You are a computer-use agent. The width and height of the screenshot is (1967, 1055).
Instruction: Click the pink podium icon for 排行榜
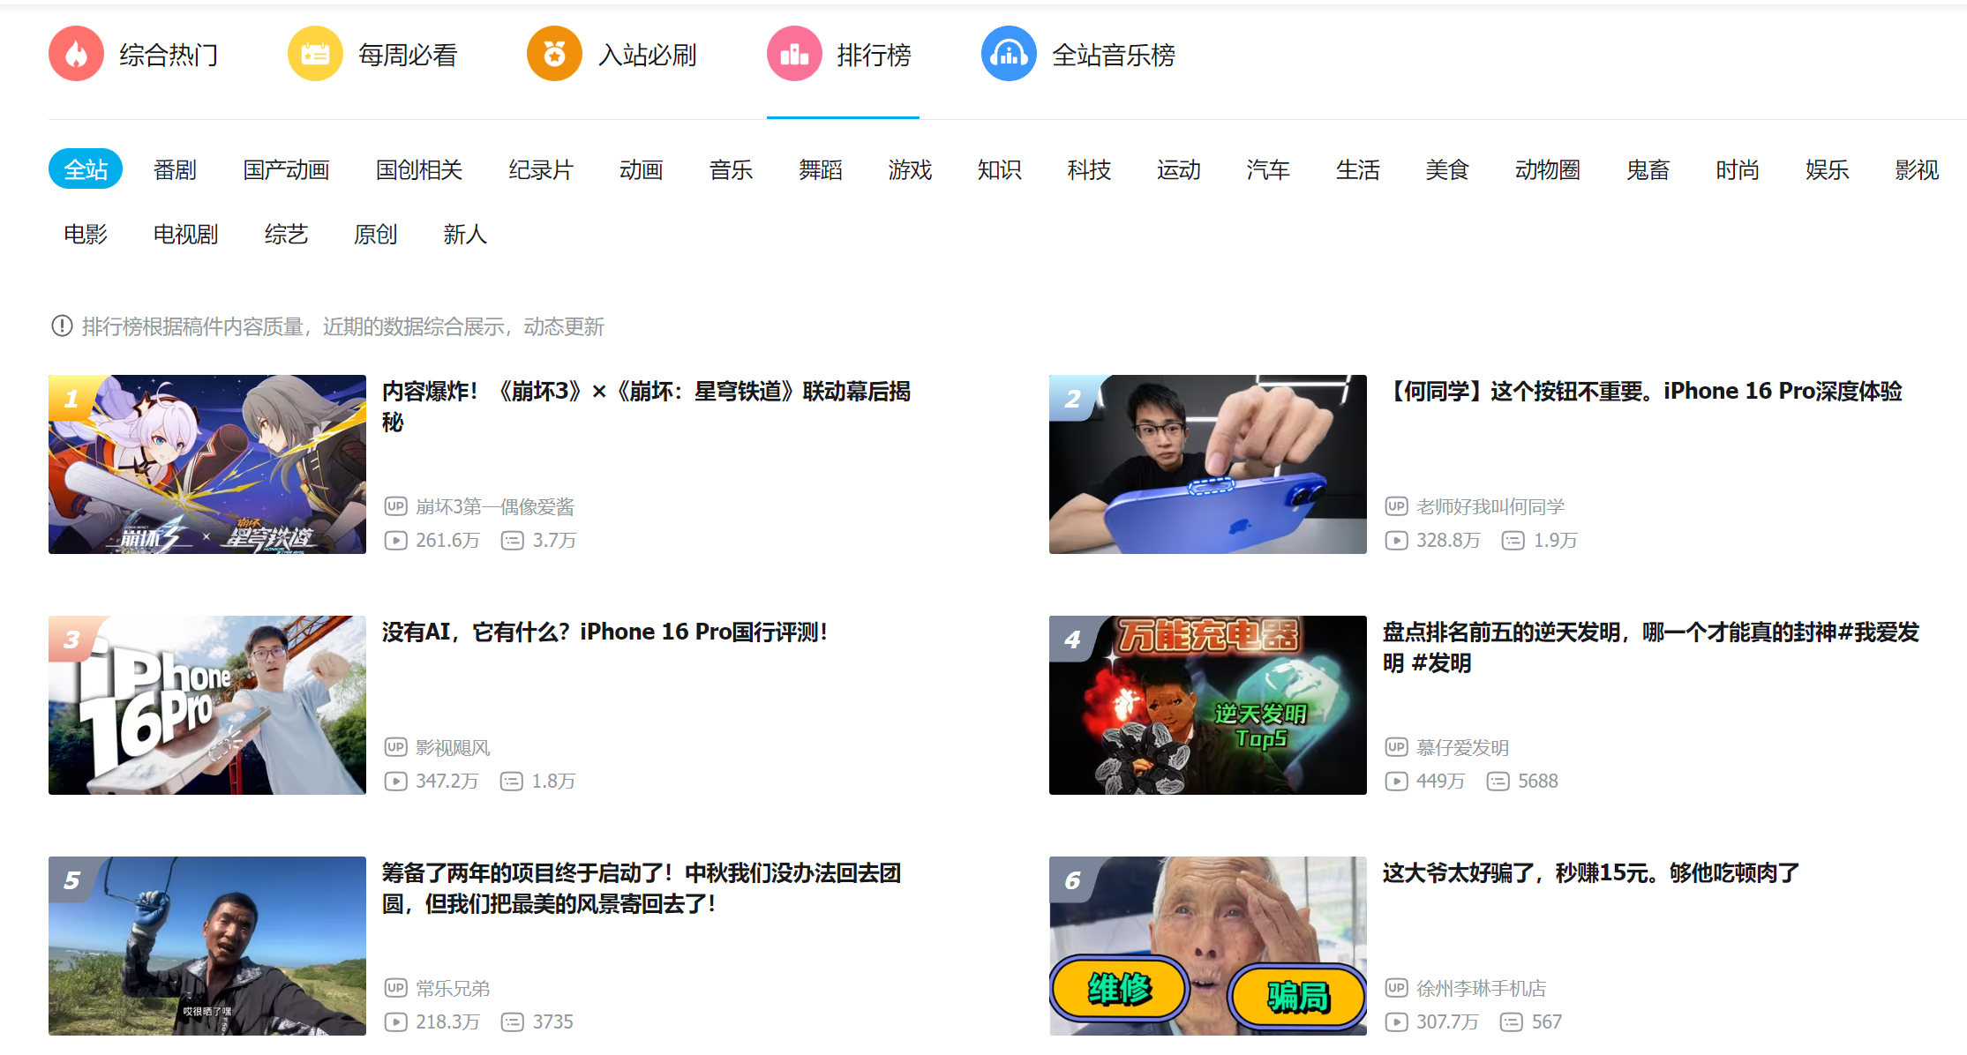pyautogui.click(x=794, y=55)
